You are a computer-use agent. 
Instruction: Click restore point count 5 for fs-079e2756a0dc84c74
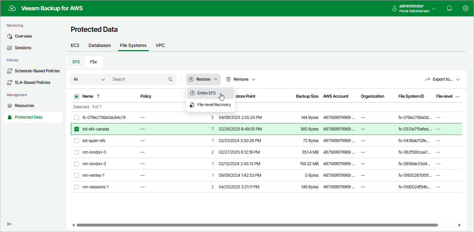213,118
